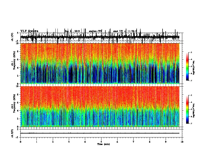Click the '0' tick on the time axis
Screen dimensions: 205x159
tap(20, 142)
